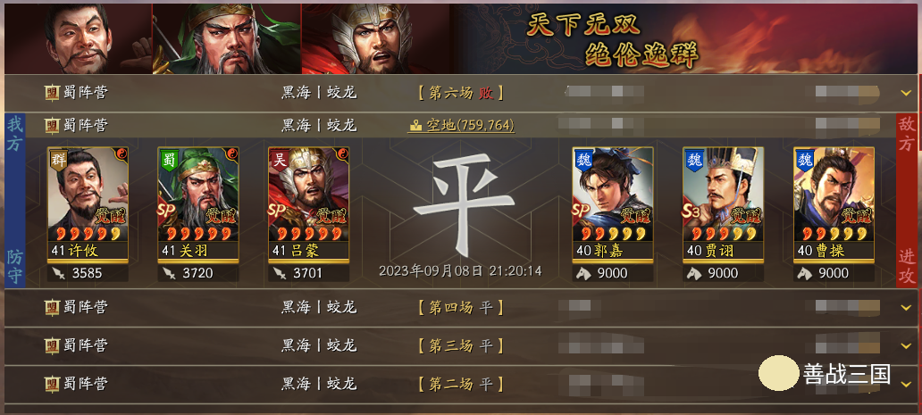Select the 敌方 进攻 side tab
The height and width of the screenshot is (415, 922).
906,200
